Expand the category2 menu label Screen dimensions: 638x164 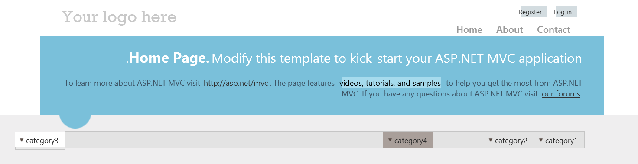tap(511, 141)
